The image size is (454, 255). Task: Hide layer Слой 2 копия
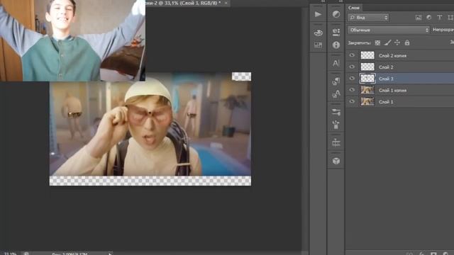tap(352, 55)
